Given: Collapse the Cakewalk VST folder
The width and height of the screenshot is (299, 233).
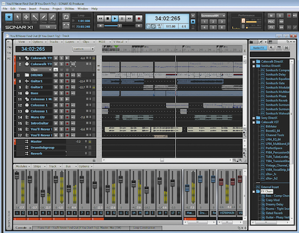Looking at the screenshot, I should tap(254, 122).
